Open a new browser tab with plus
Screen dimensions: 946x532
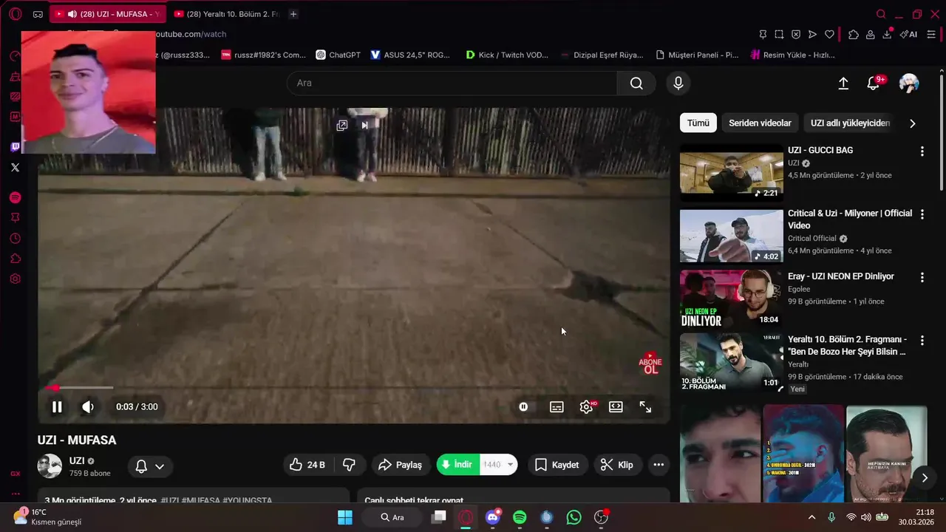[x=293, y=14]
